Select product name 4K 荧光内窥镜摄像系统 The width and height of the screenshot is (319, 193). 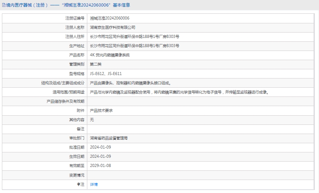click(x=110, y=55)
